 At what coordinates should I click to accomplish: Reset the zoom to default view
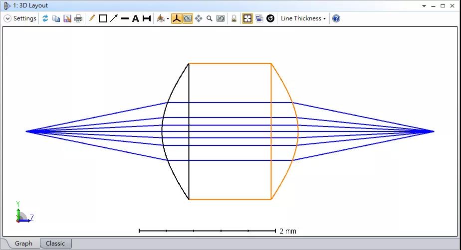(220, 18)
